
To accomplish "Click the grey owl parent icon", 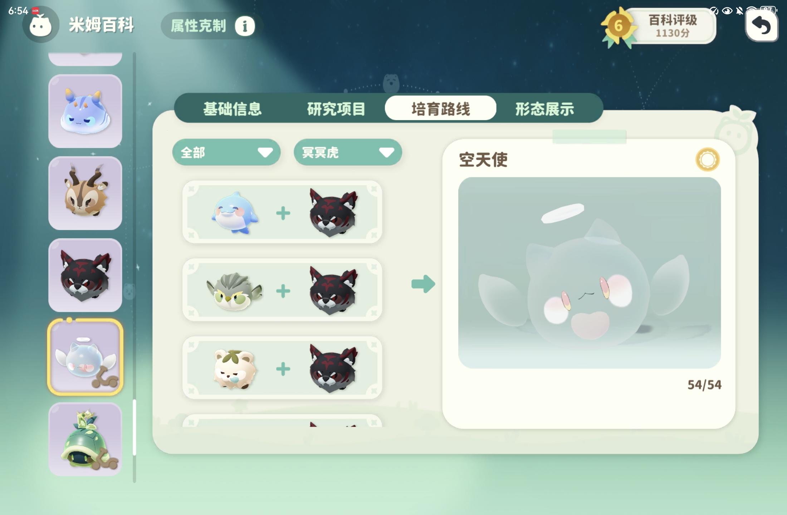I will point(234,291).
